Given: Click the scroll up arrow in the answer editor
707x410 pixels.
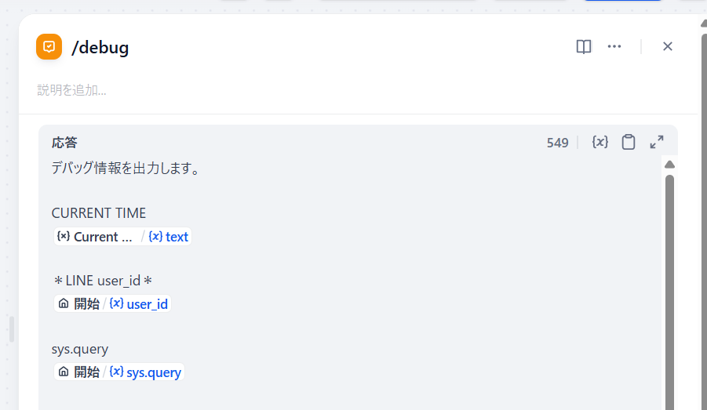Looking at the screenshot, I should pyautogui.click(x=670, y=164).
